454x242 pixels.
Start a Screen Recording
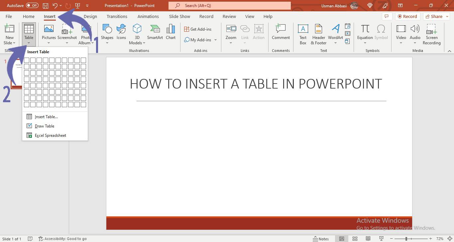(x=432, y=34)
